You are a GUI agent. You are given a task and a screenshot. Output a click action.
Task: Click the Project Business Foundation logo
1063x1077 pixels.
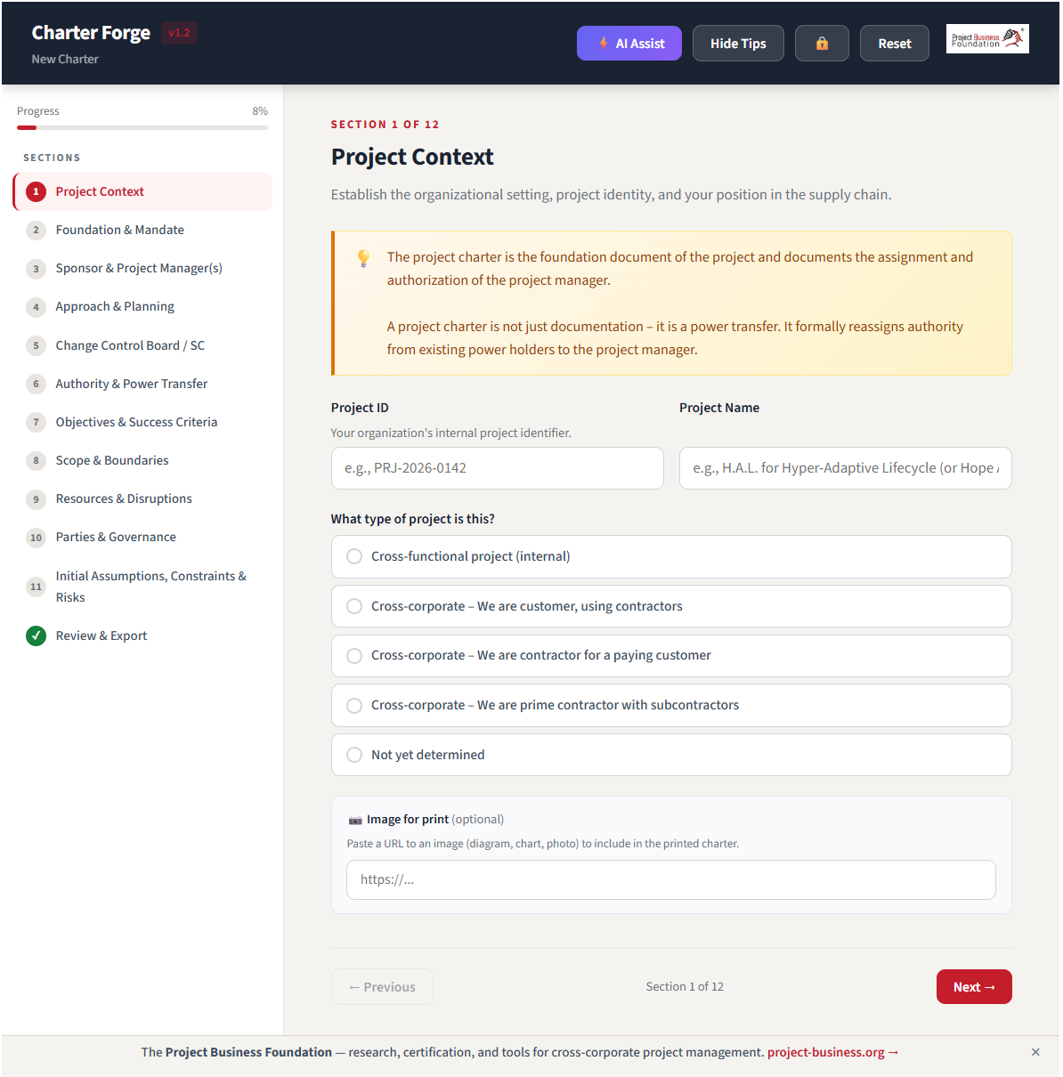tap(986, 39)
